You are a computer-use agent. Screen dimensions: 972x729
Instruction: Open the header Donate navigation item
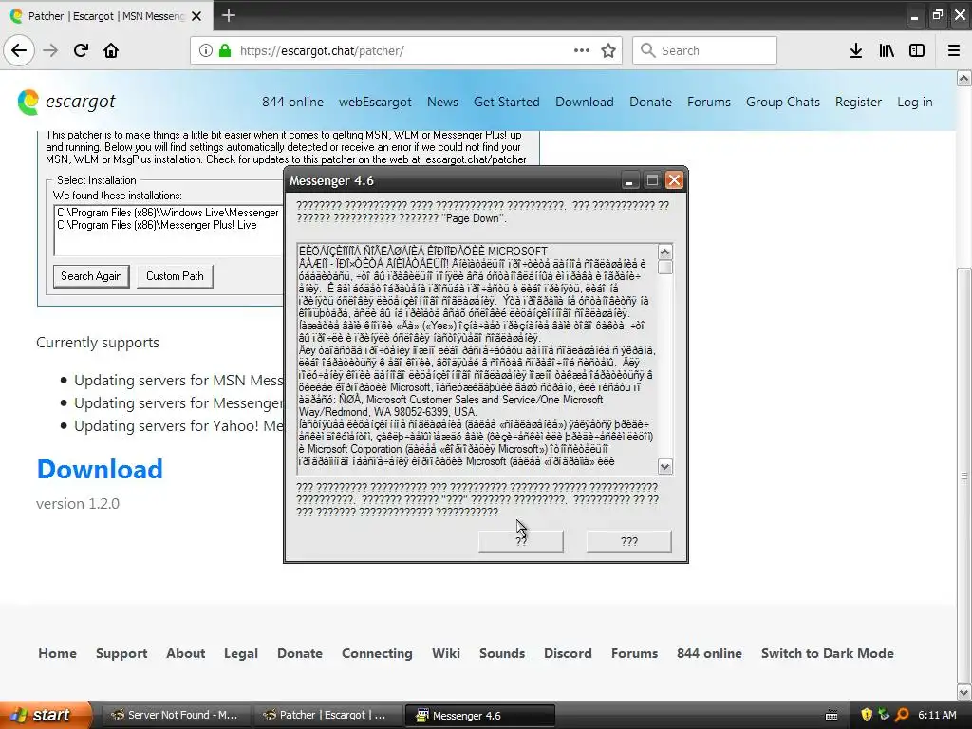pos(650,102)
